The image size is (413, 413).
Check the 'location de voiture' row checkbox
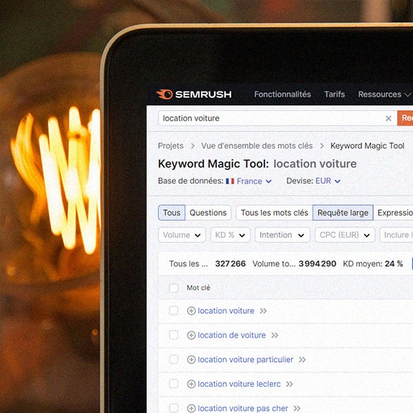[x=173, y=335]
